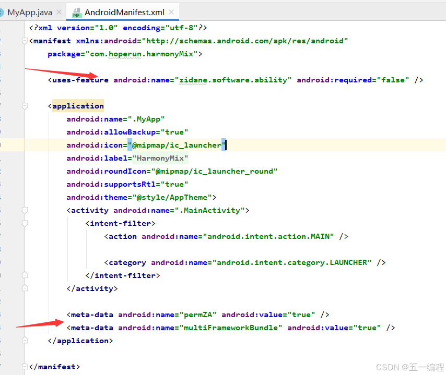The width and height of the screenshot is (446, 375).
Task: Click fold marker at closing application tag
Action: (25, 341)
